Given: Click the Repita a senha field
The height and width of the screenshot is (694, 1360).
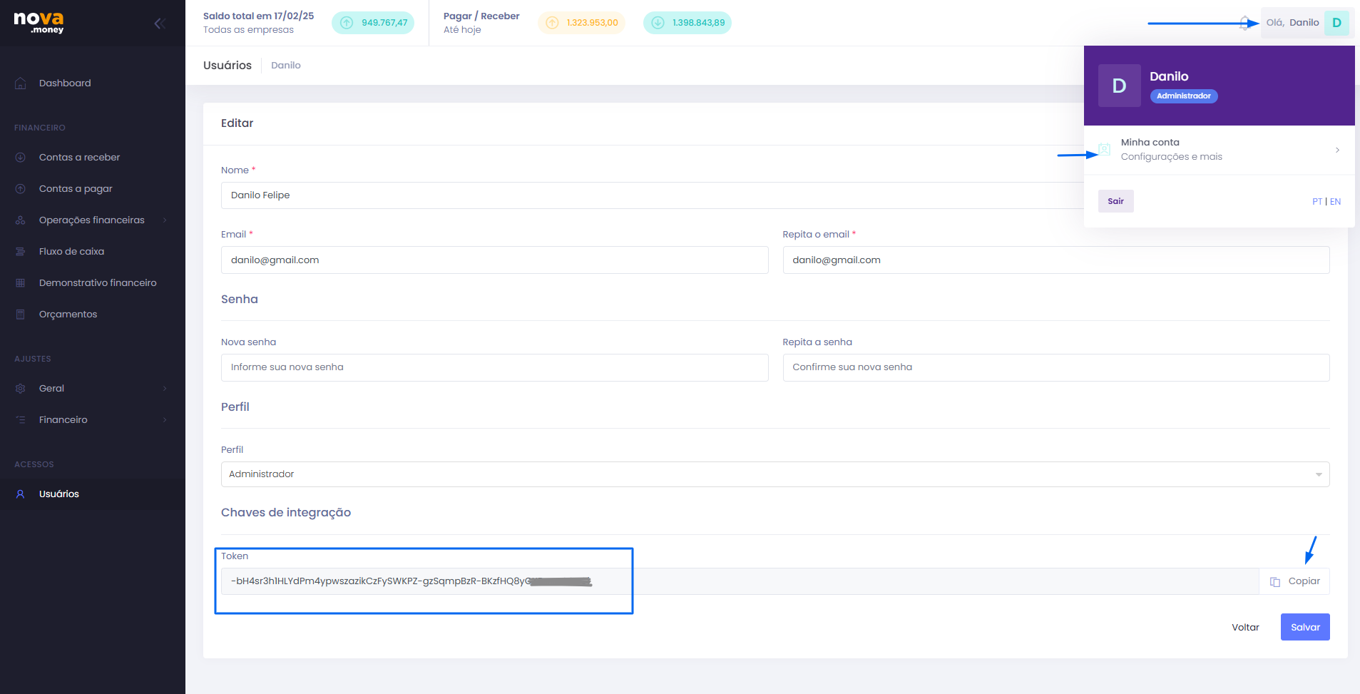Looking at the screenshot, I should (x=1055, y=368).
